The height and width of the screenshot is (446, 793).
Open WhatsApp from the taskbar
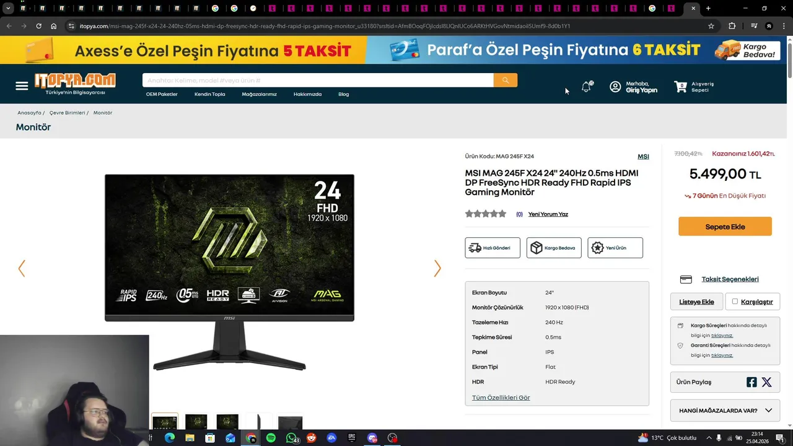[x=291, y=438]
